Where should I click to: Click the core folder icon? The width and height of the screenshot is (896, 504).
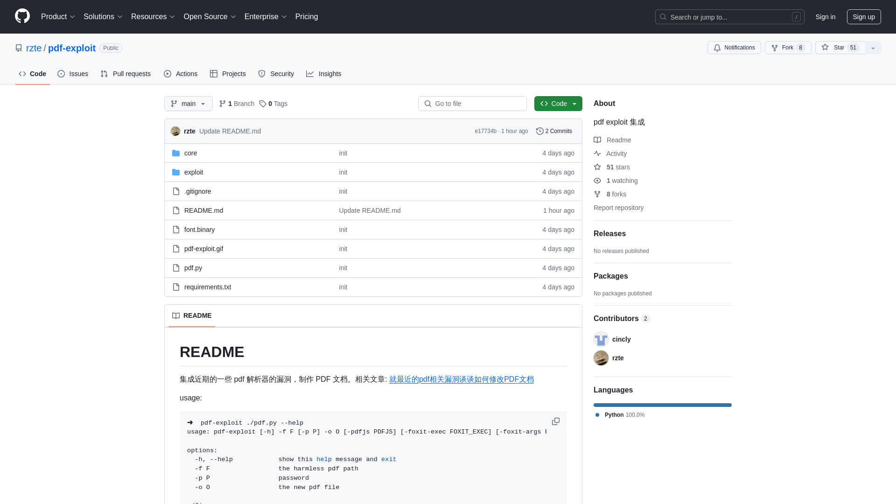point(176,153)
